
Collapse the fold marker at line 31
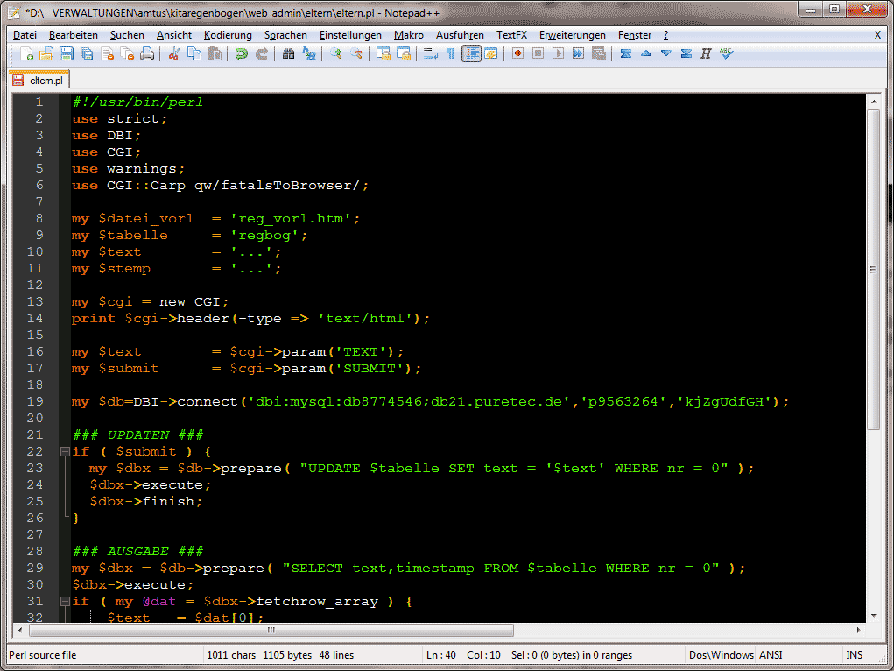[x=65, y=602]
